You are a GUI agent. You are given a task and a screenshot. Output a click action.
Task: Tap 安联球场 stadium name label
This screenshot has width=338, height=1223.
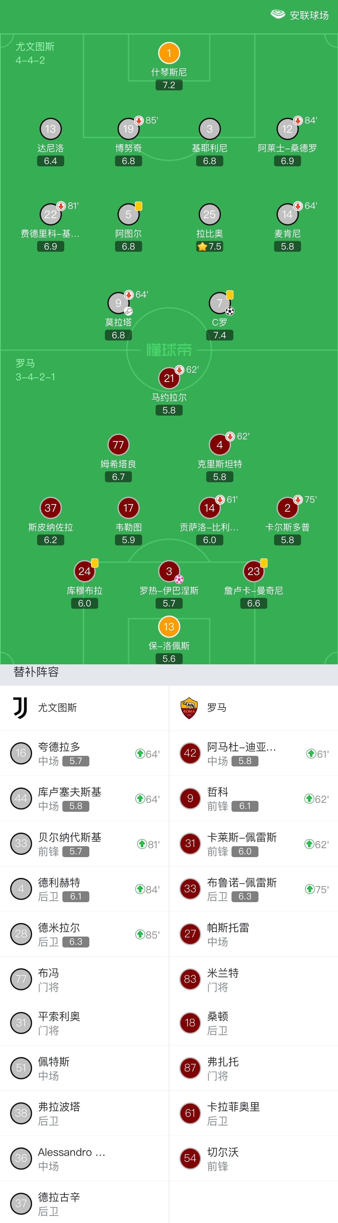click(x=309, y=15)
